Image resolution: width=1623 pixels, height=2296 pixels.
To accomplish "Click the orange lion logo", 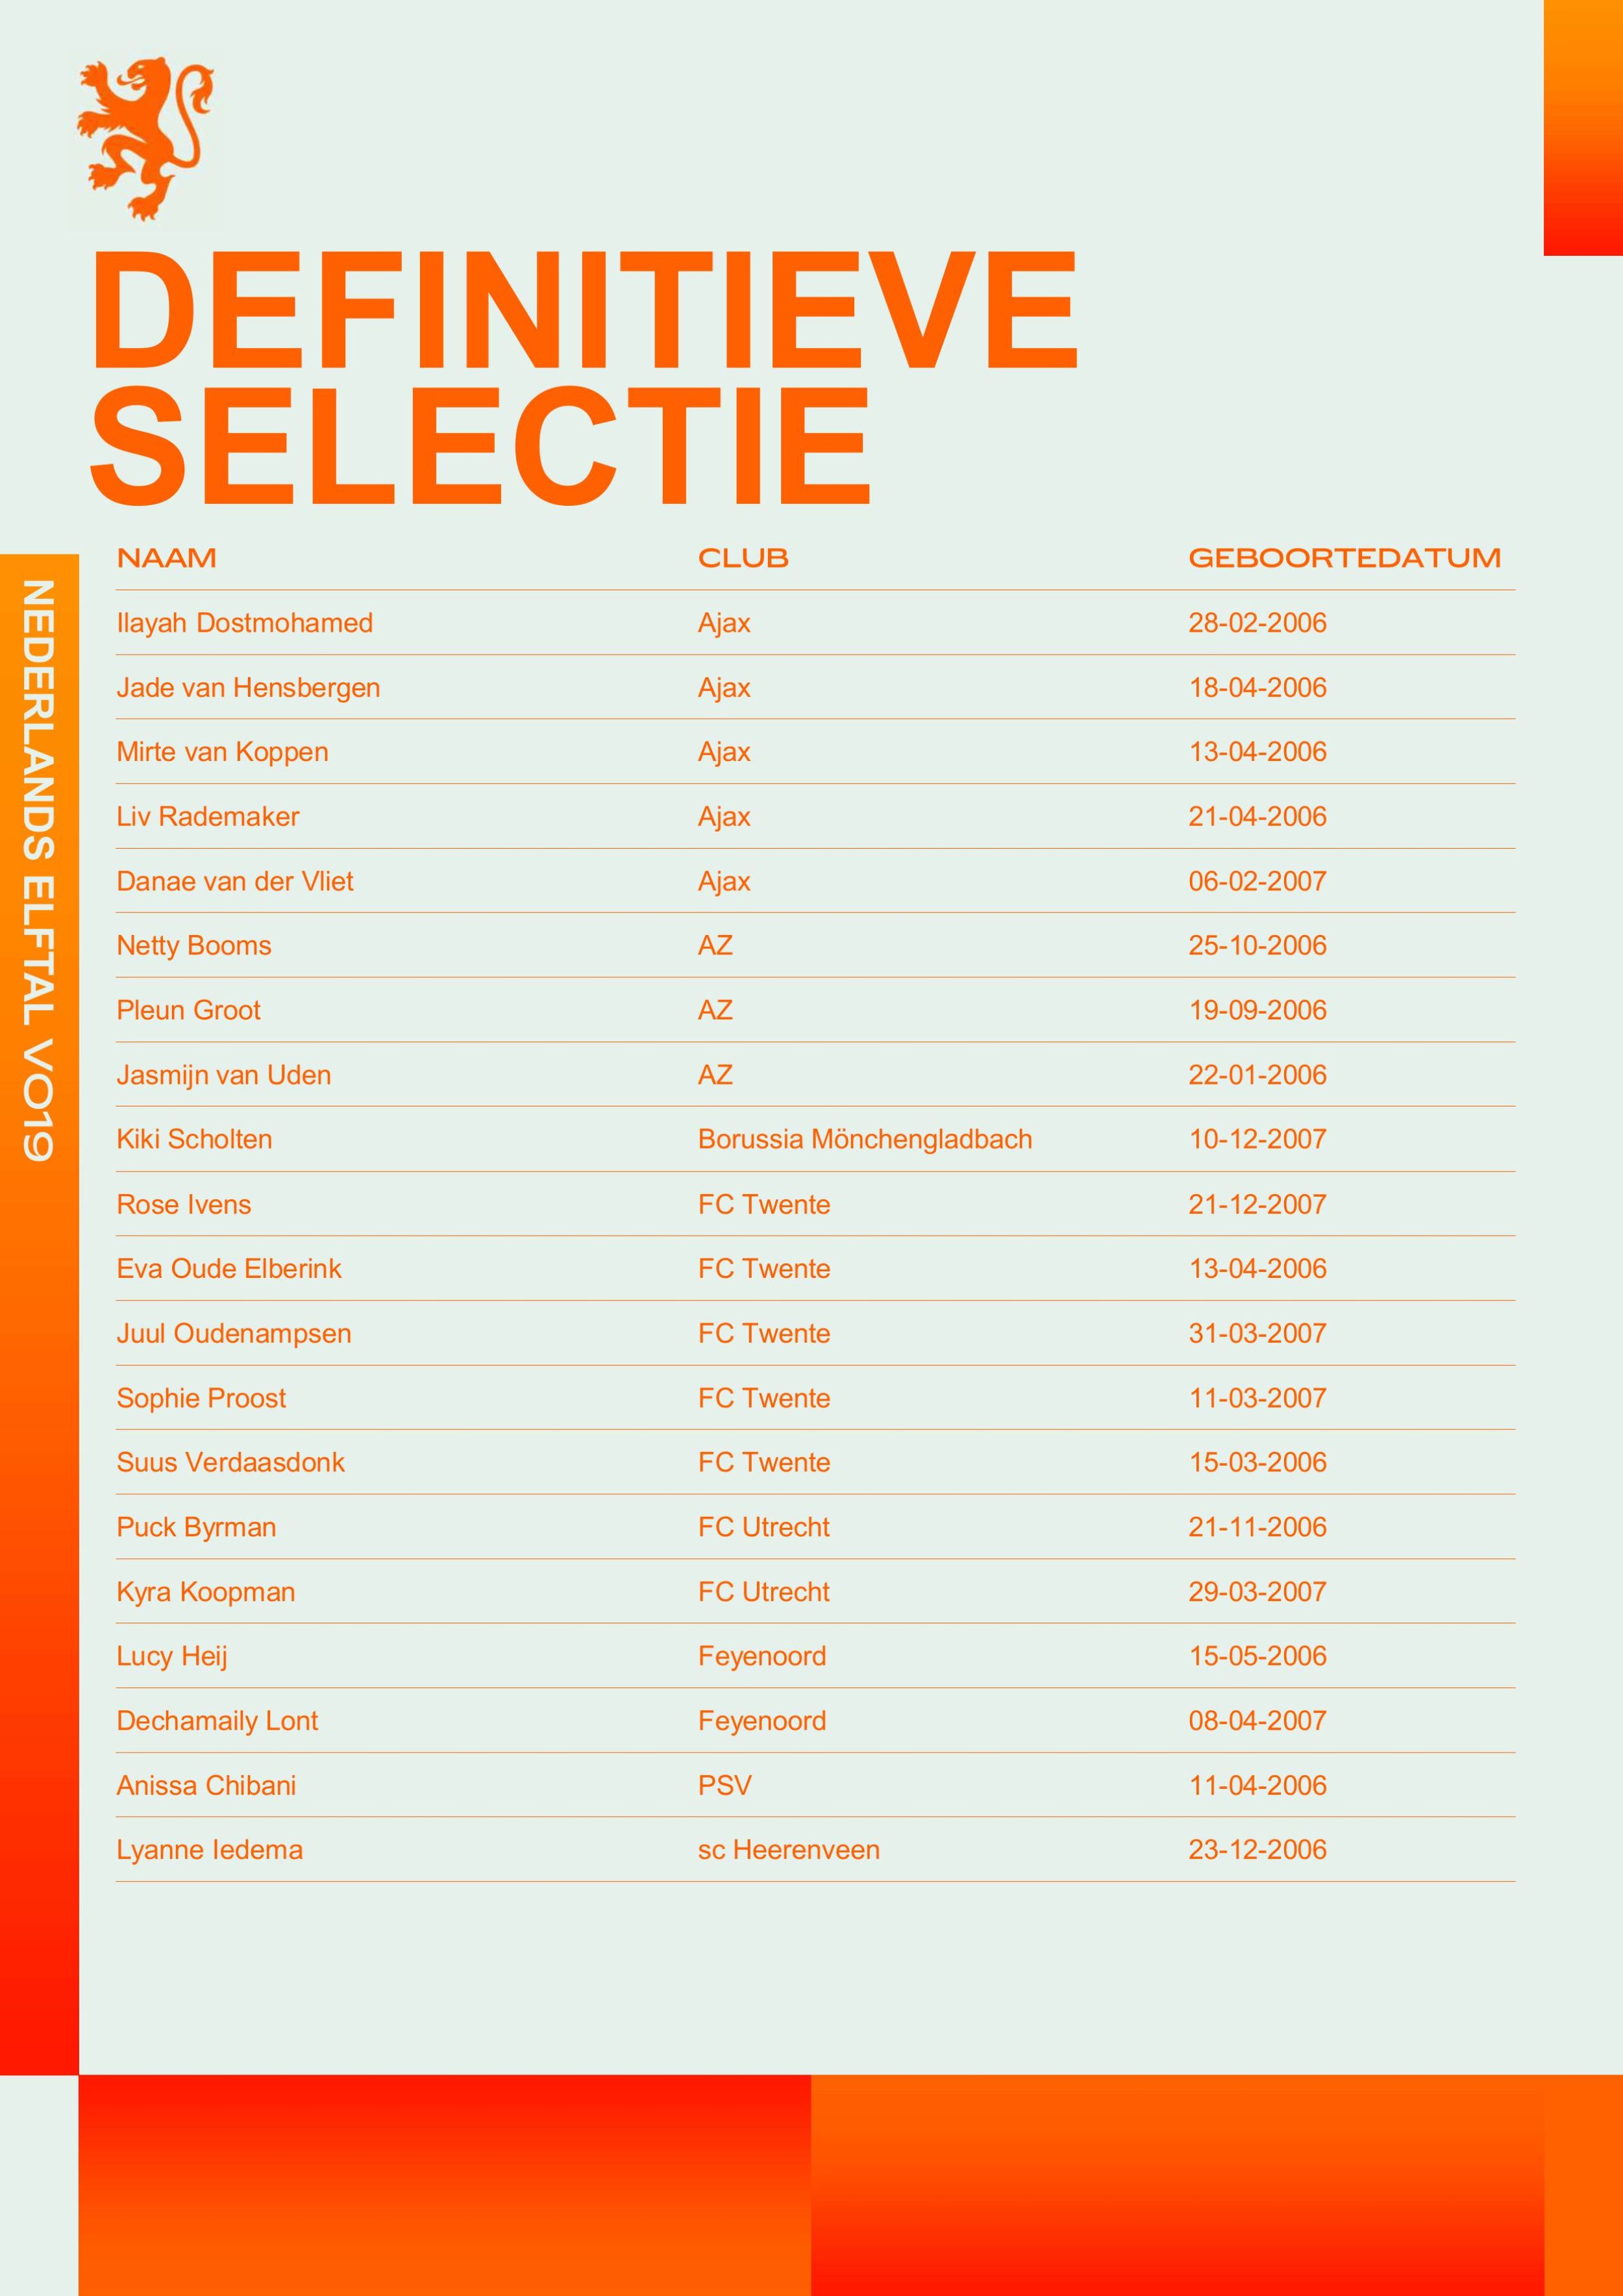I will [x=145, y=137].
